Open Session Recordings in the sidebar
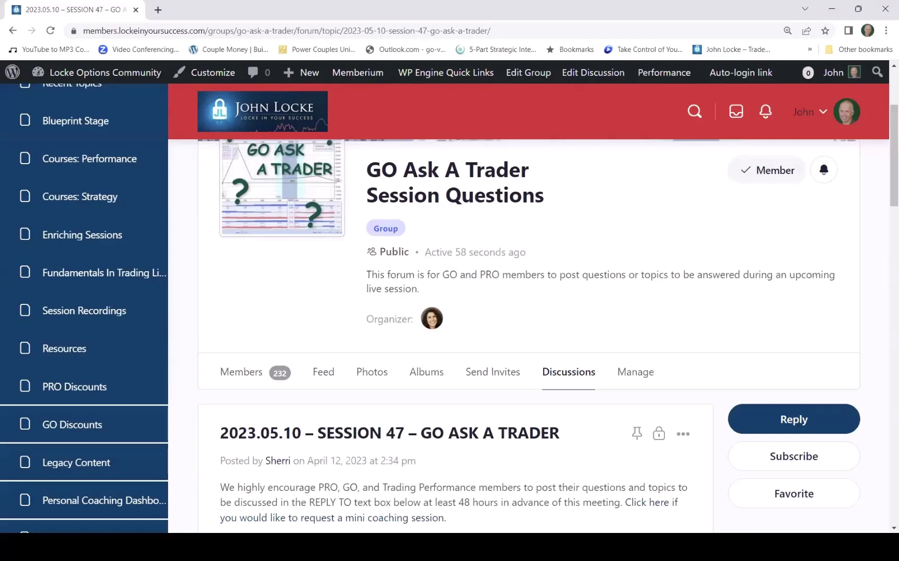 click(x=84, y=311)
